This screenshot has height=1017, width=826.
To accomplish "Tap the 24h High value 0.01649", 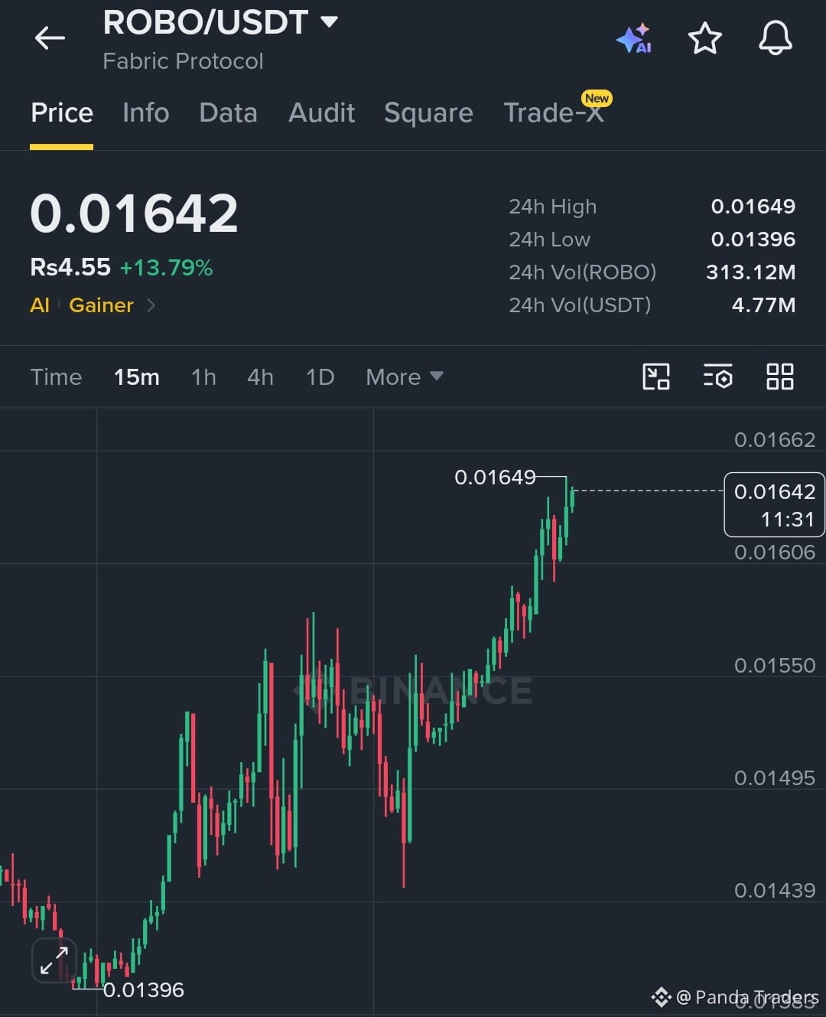I will (x=753, y=206).
